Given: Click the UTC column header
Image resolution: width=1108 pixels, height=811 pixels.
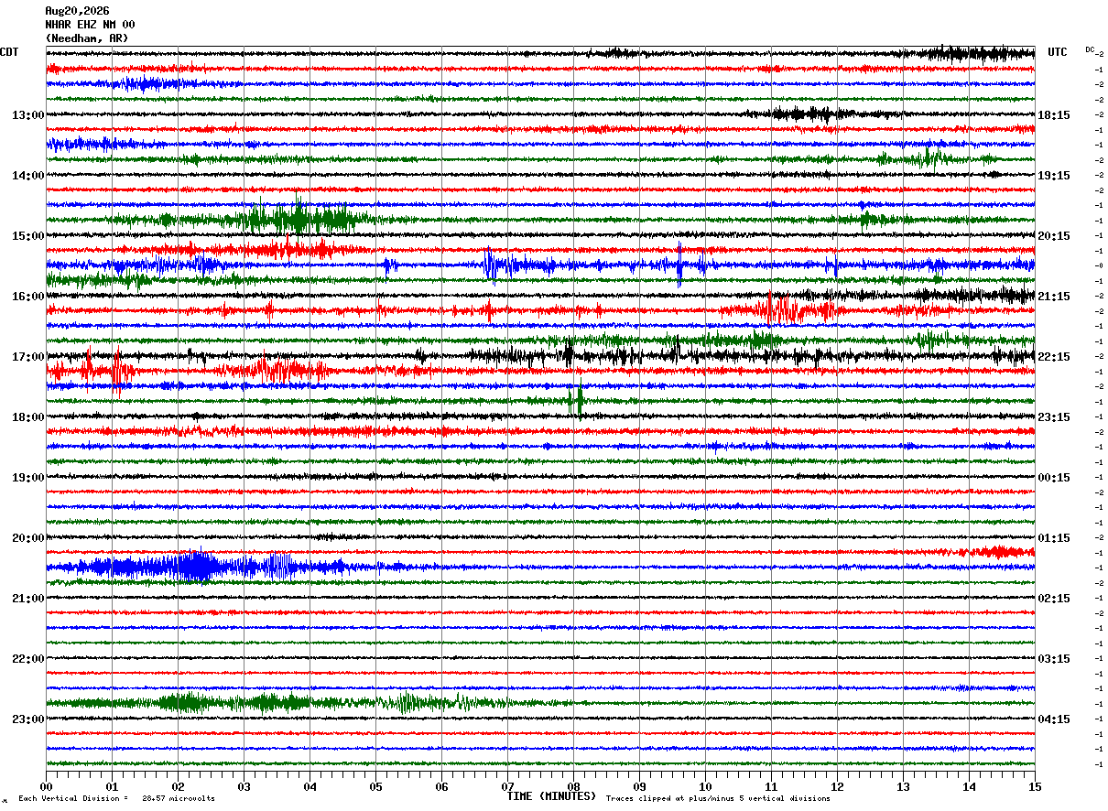Looking at the screenshot, I should 1058,52.
